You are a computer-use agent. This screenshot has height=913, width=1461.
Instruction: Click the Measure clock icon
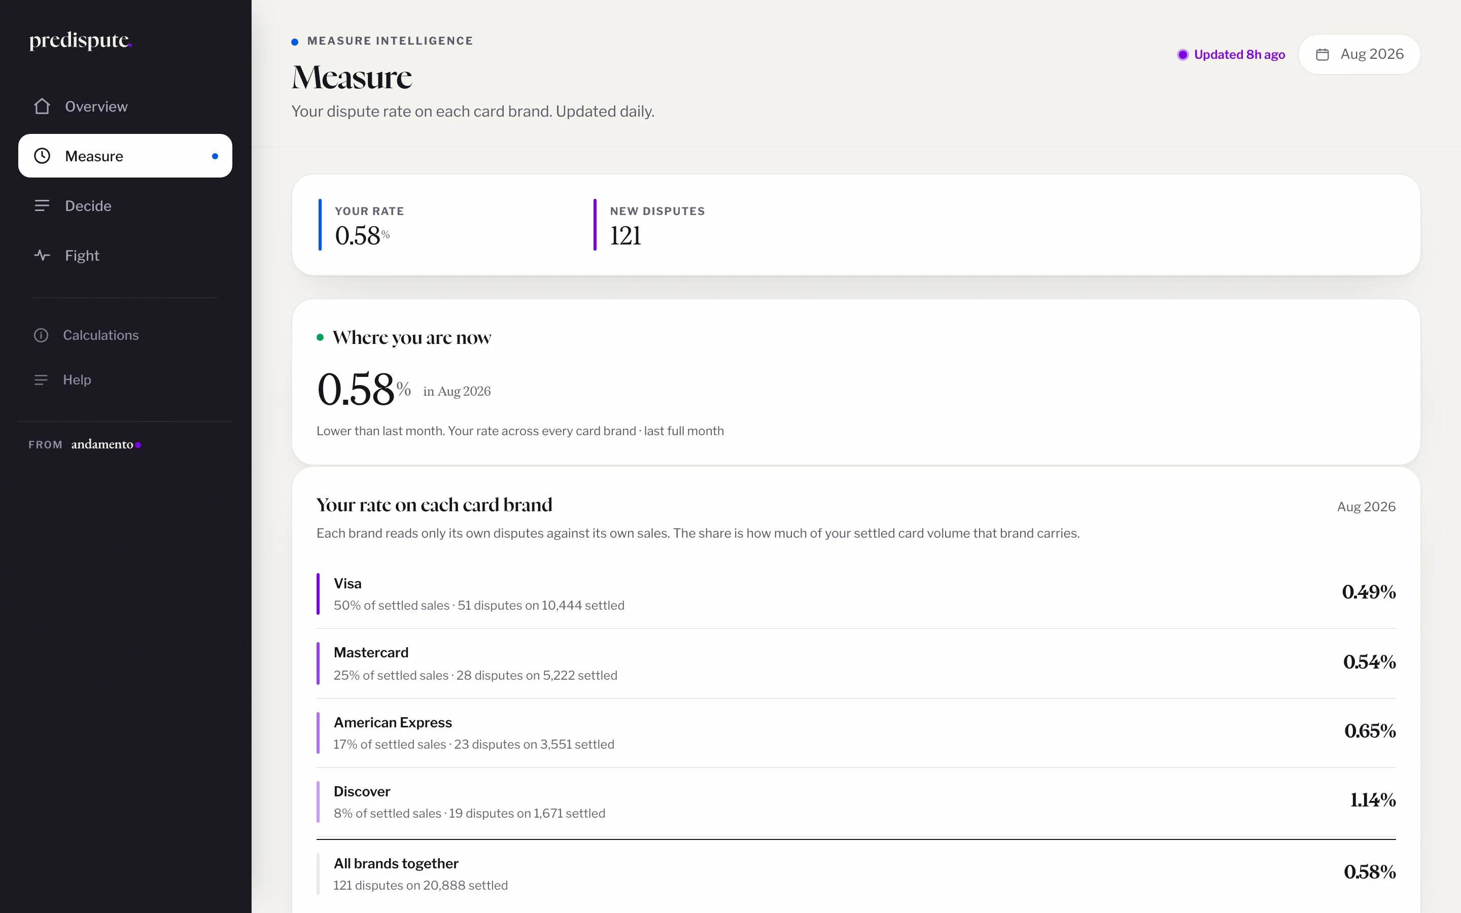tap(42, 156)
